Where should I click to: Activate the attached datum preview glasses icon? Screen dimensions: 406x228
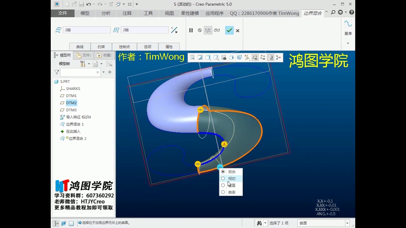click(x=218, y=30)
